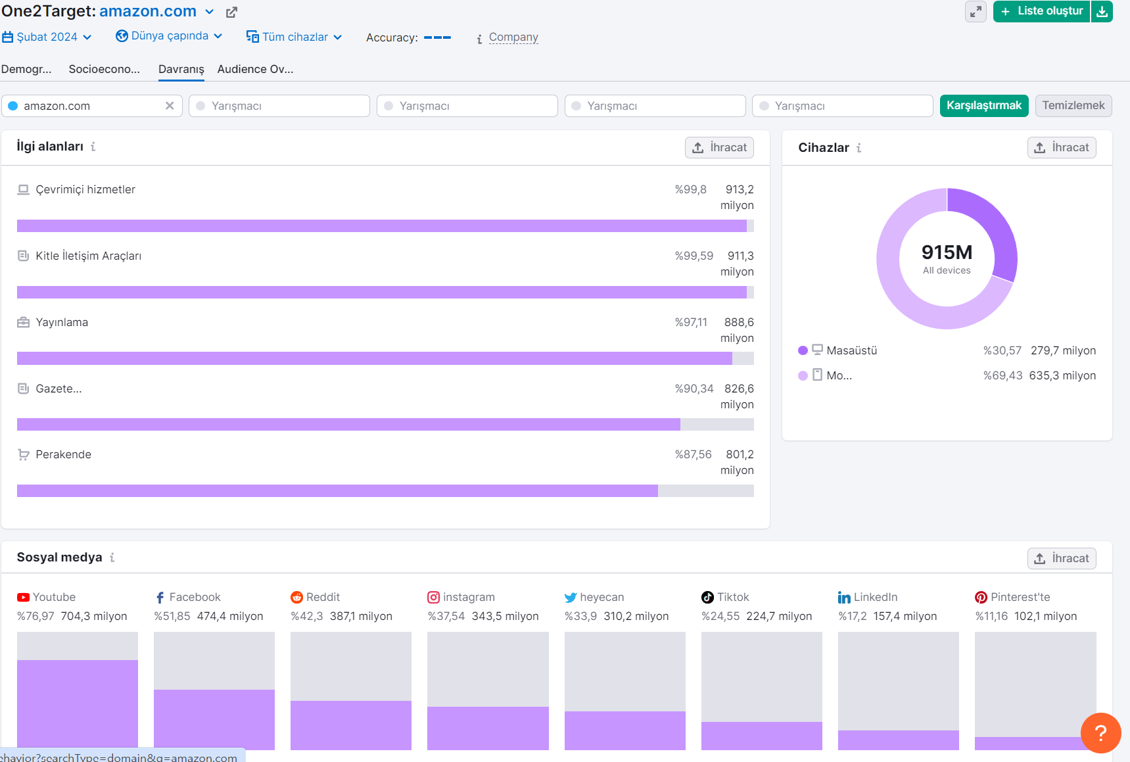Image resolution: width=1130 pixels, height=762 pixels.
Task: Open the Dünya çapında region dropdown
Action: (169, 36)
